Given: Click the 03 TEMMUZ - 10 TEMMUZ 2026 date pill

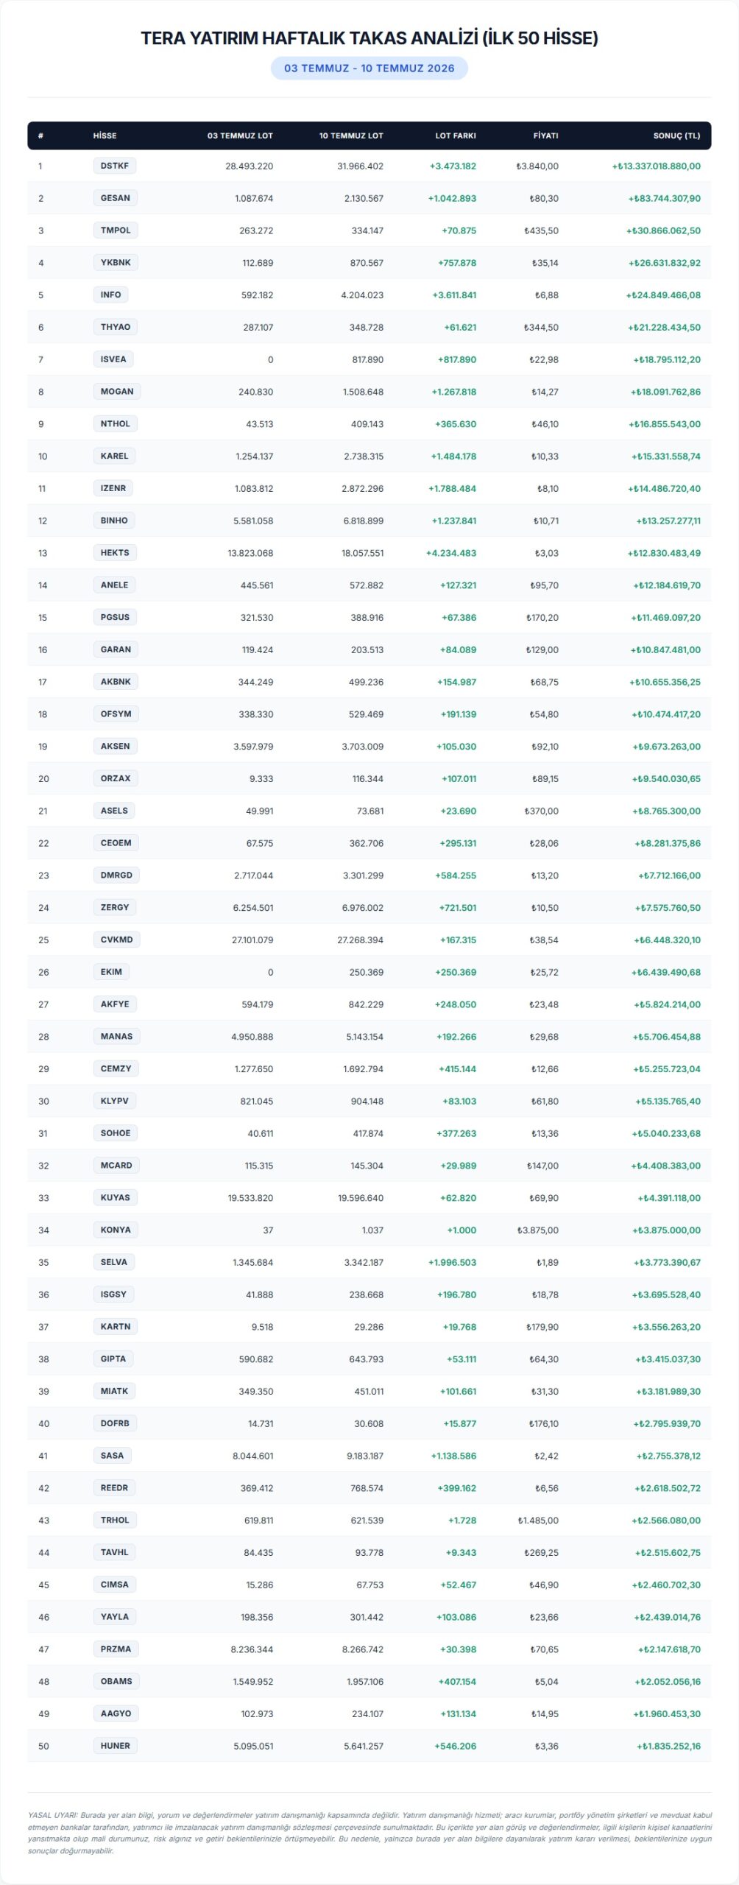Looking at the screenshot, I should [x=369, y=68].
